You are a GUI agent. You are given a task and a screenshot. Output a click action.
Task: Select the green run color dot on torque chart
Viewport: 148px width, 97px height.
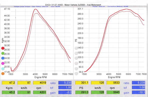click(3, 53)
